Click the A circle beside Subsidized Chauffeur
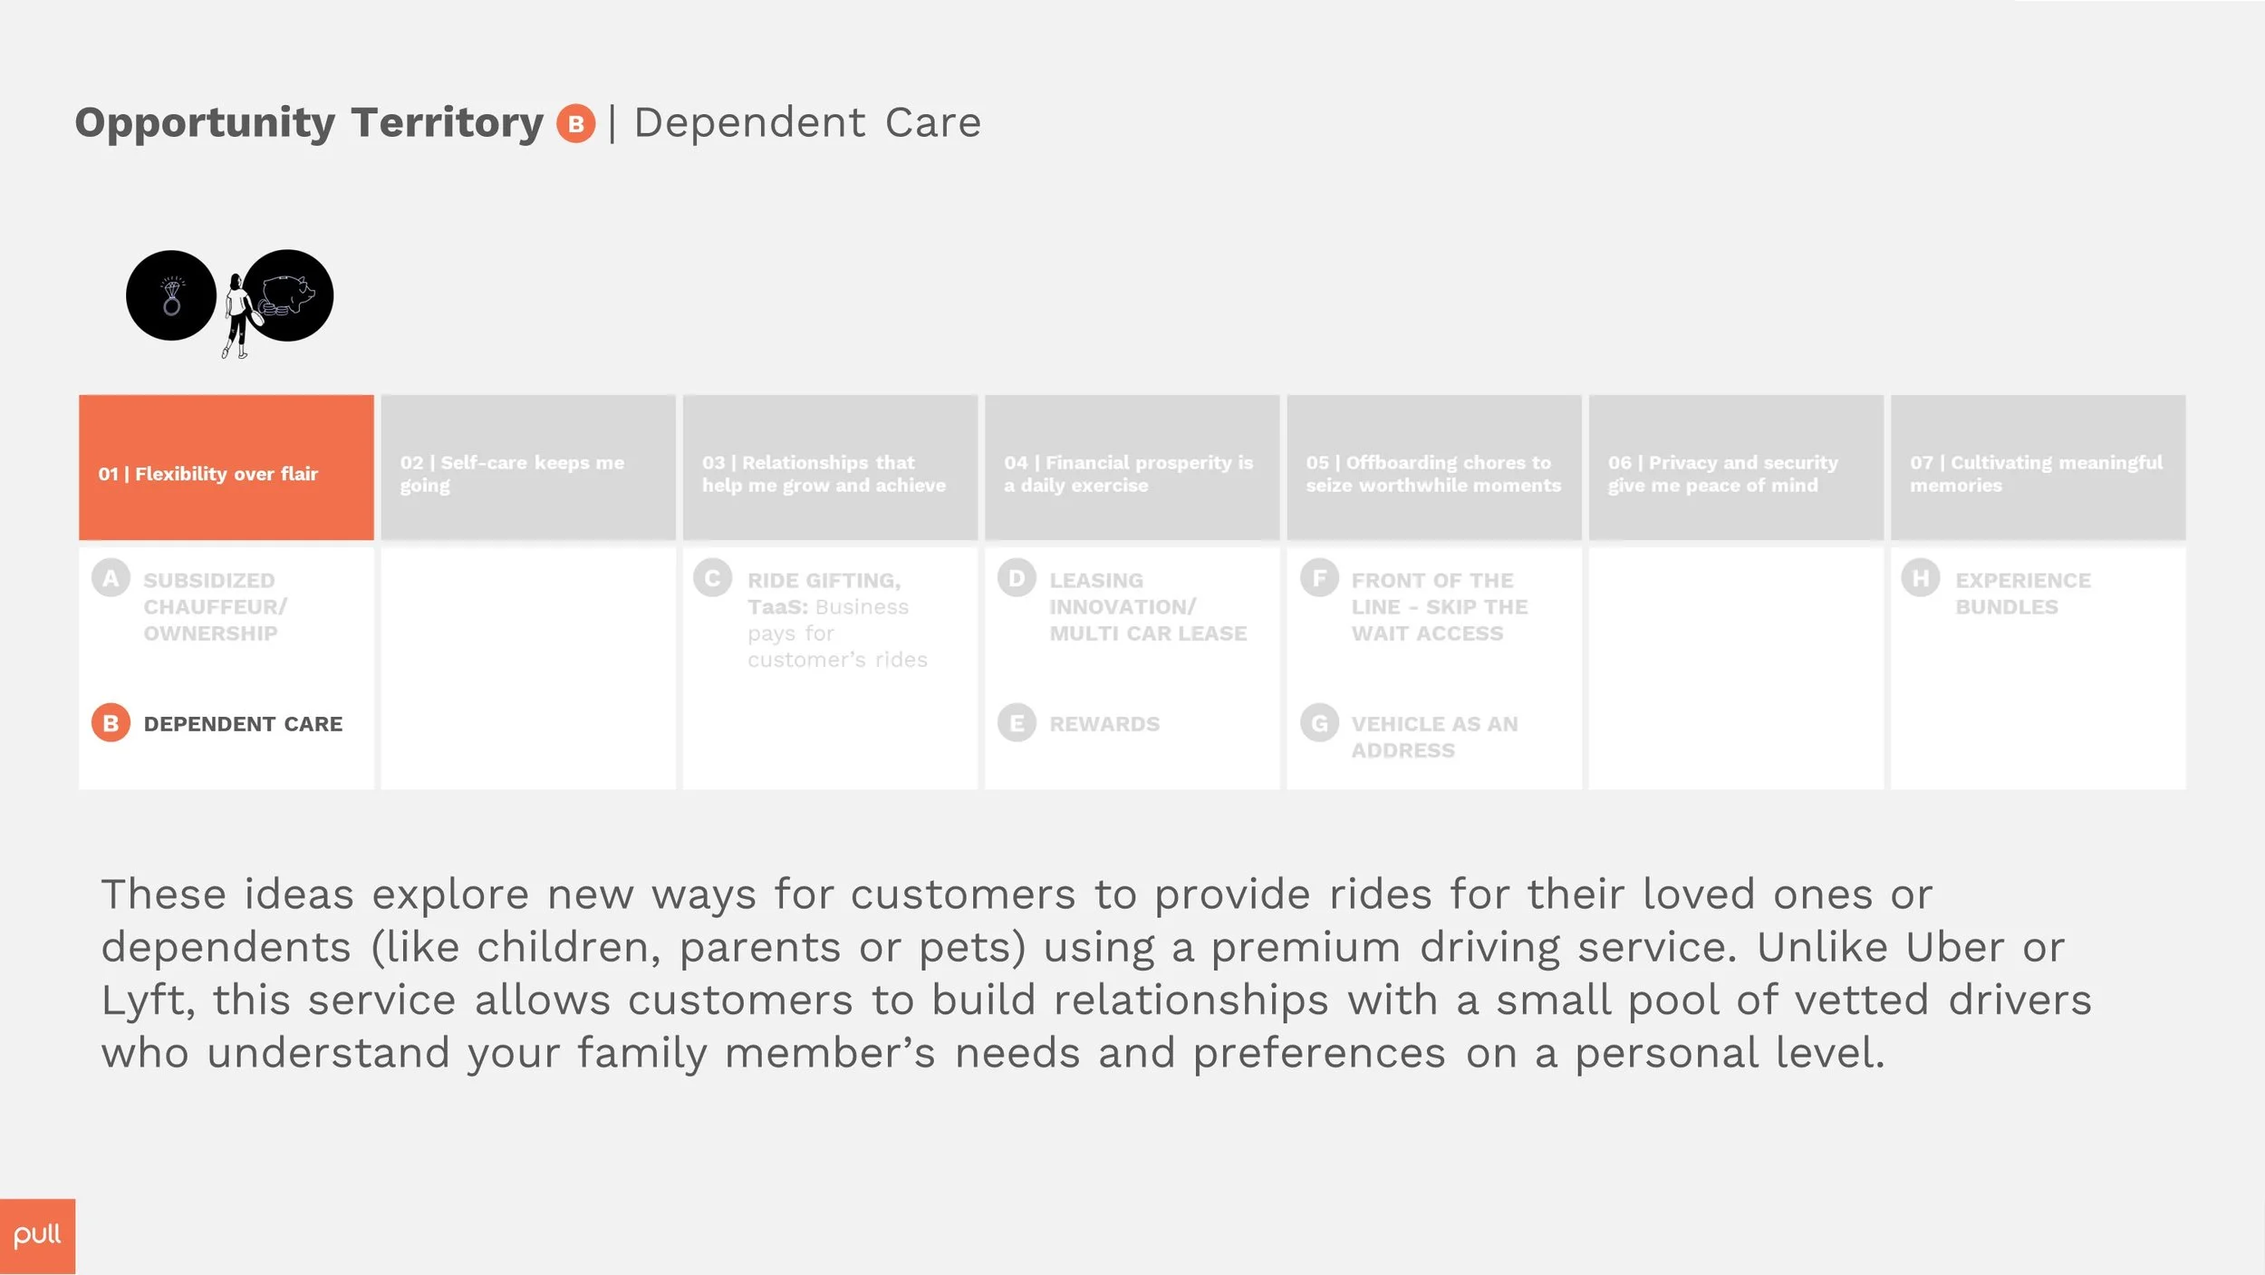Viewport: 2265px width, 1275px height. click(x=111, y=578)
